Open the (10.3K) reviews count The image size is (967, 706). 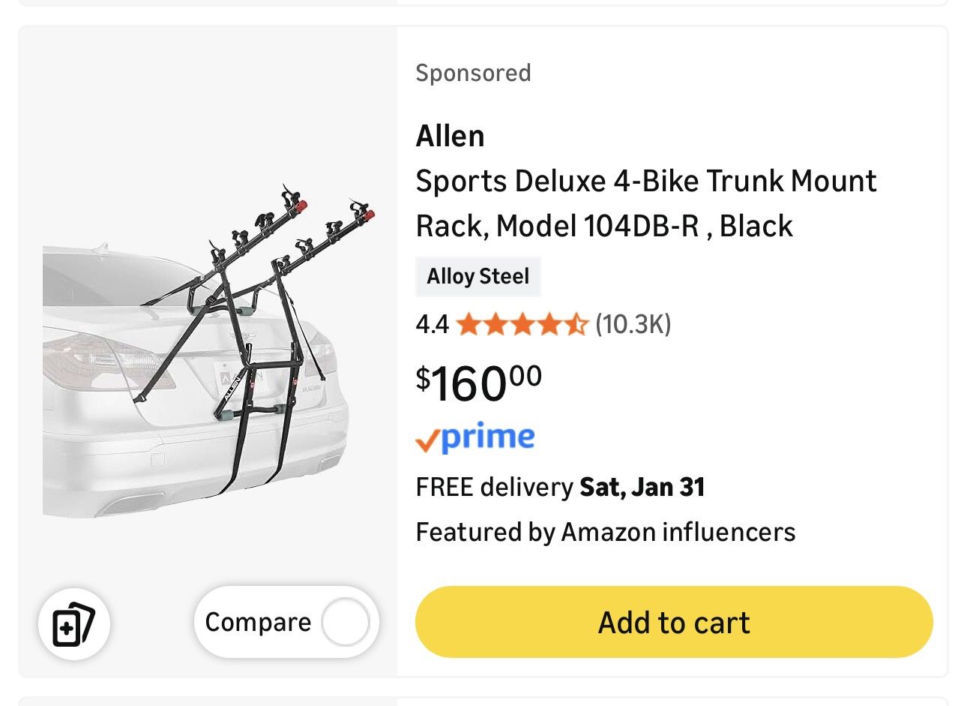pyautogui.click(x=633, y=325)
